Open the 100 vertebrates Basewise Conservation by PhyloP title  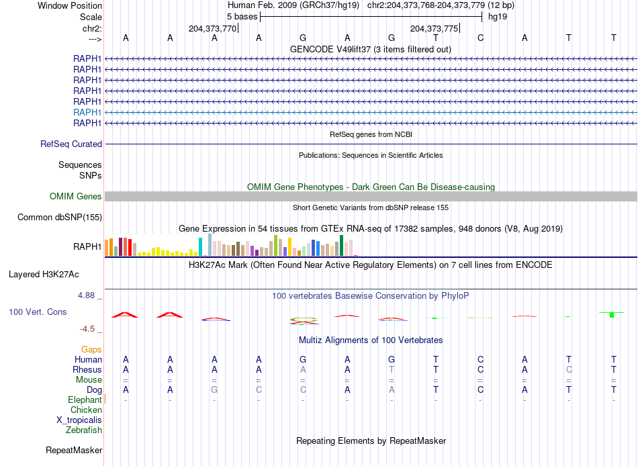[x=371, y=296]
